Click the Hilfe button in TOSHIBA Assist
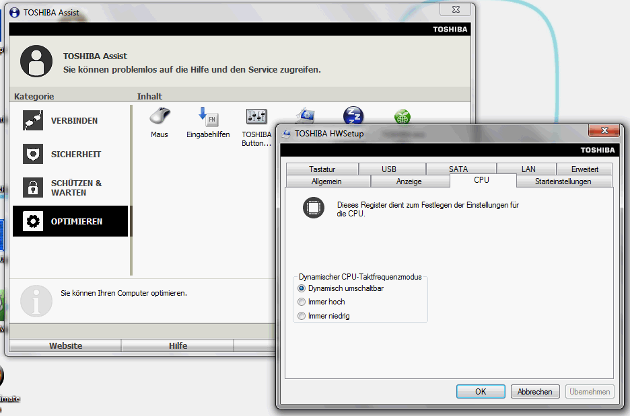630x416 pixels. [178, 345]
